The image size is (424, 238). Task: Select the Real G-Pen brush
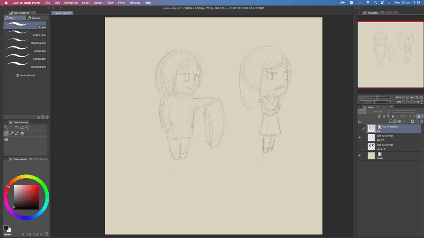[x=25, y=33]
